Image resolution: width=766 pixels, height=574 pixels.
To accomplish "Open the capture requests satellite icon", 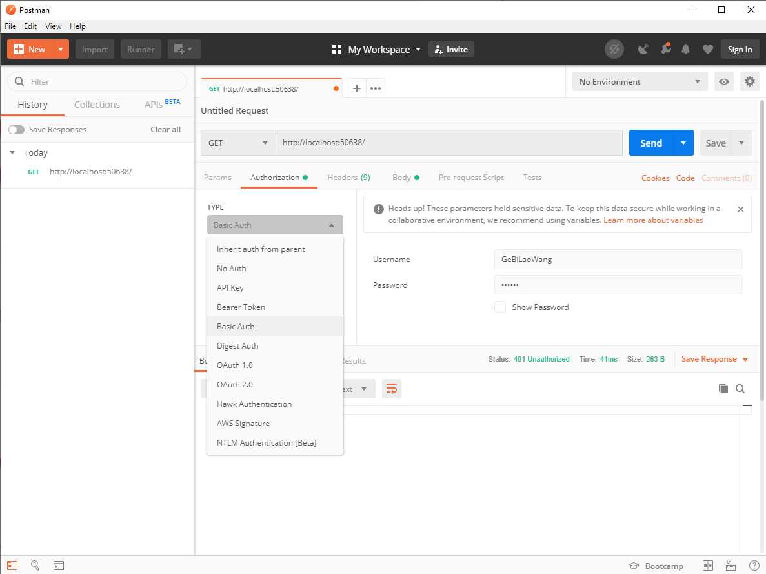I will [643, 49].
